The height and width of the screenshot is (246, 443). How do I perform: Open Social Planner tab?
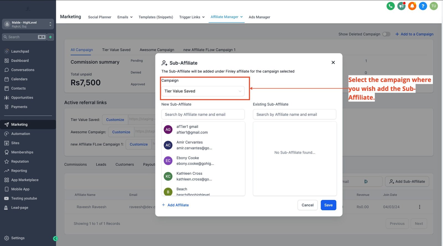tap(99, 17)
